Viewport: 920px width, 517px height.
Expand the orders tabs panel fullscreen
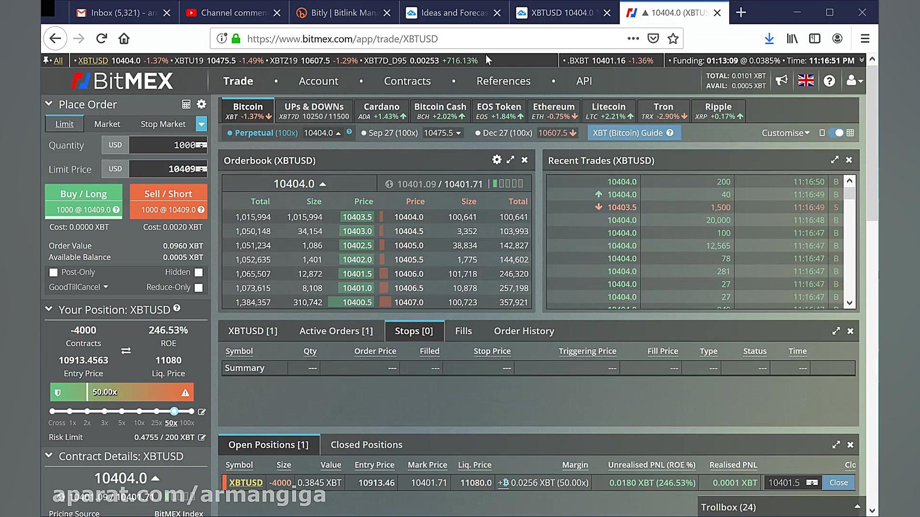[836, 331]
